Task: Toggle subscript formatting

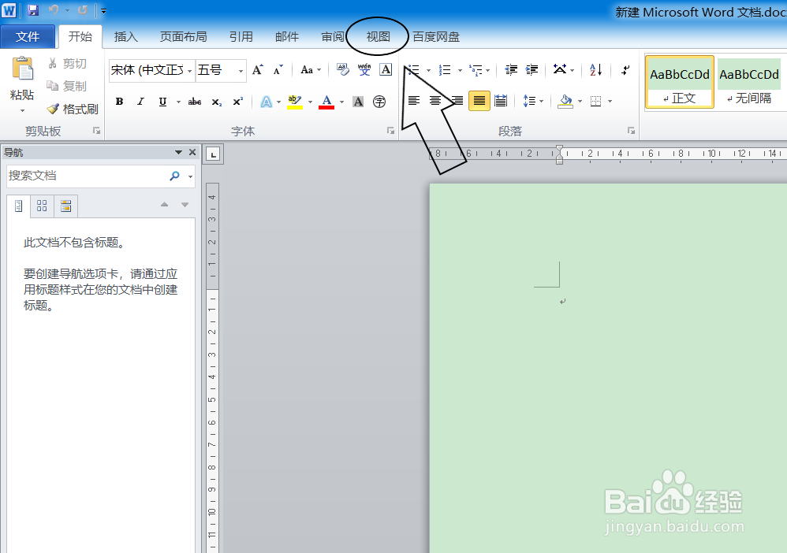Action: [218, 101]
